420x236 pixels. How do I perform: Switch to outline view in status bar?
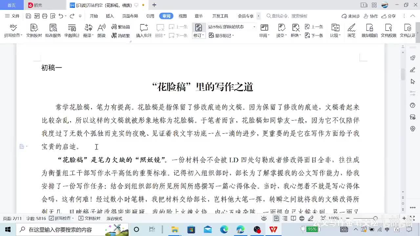(x=285, y=218)
